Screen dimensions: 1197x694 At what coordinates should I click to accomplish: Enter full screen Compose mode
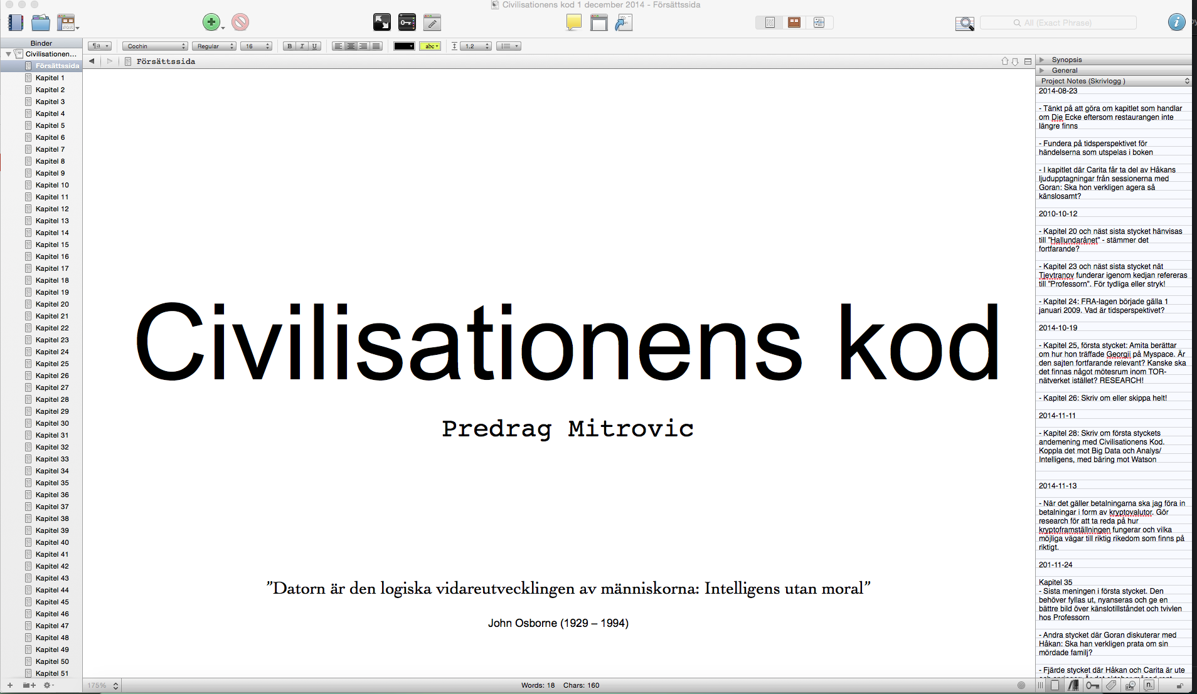point(381,23)
